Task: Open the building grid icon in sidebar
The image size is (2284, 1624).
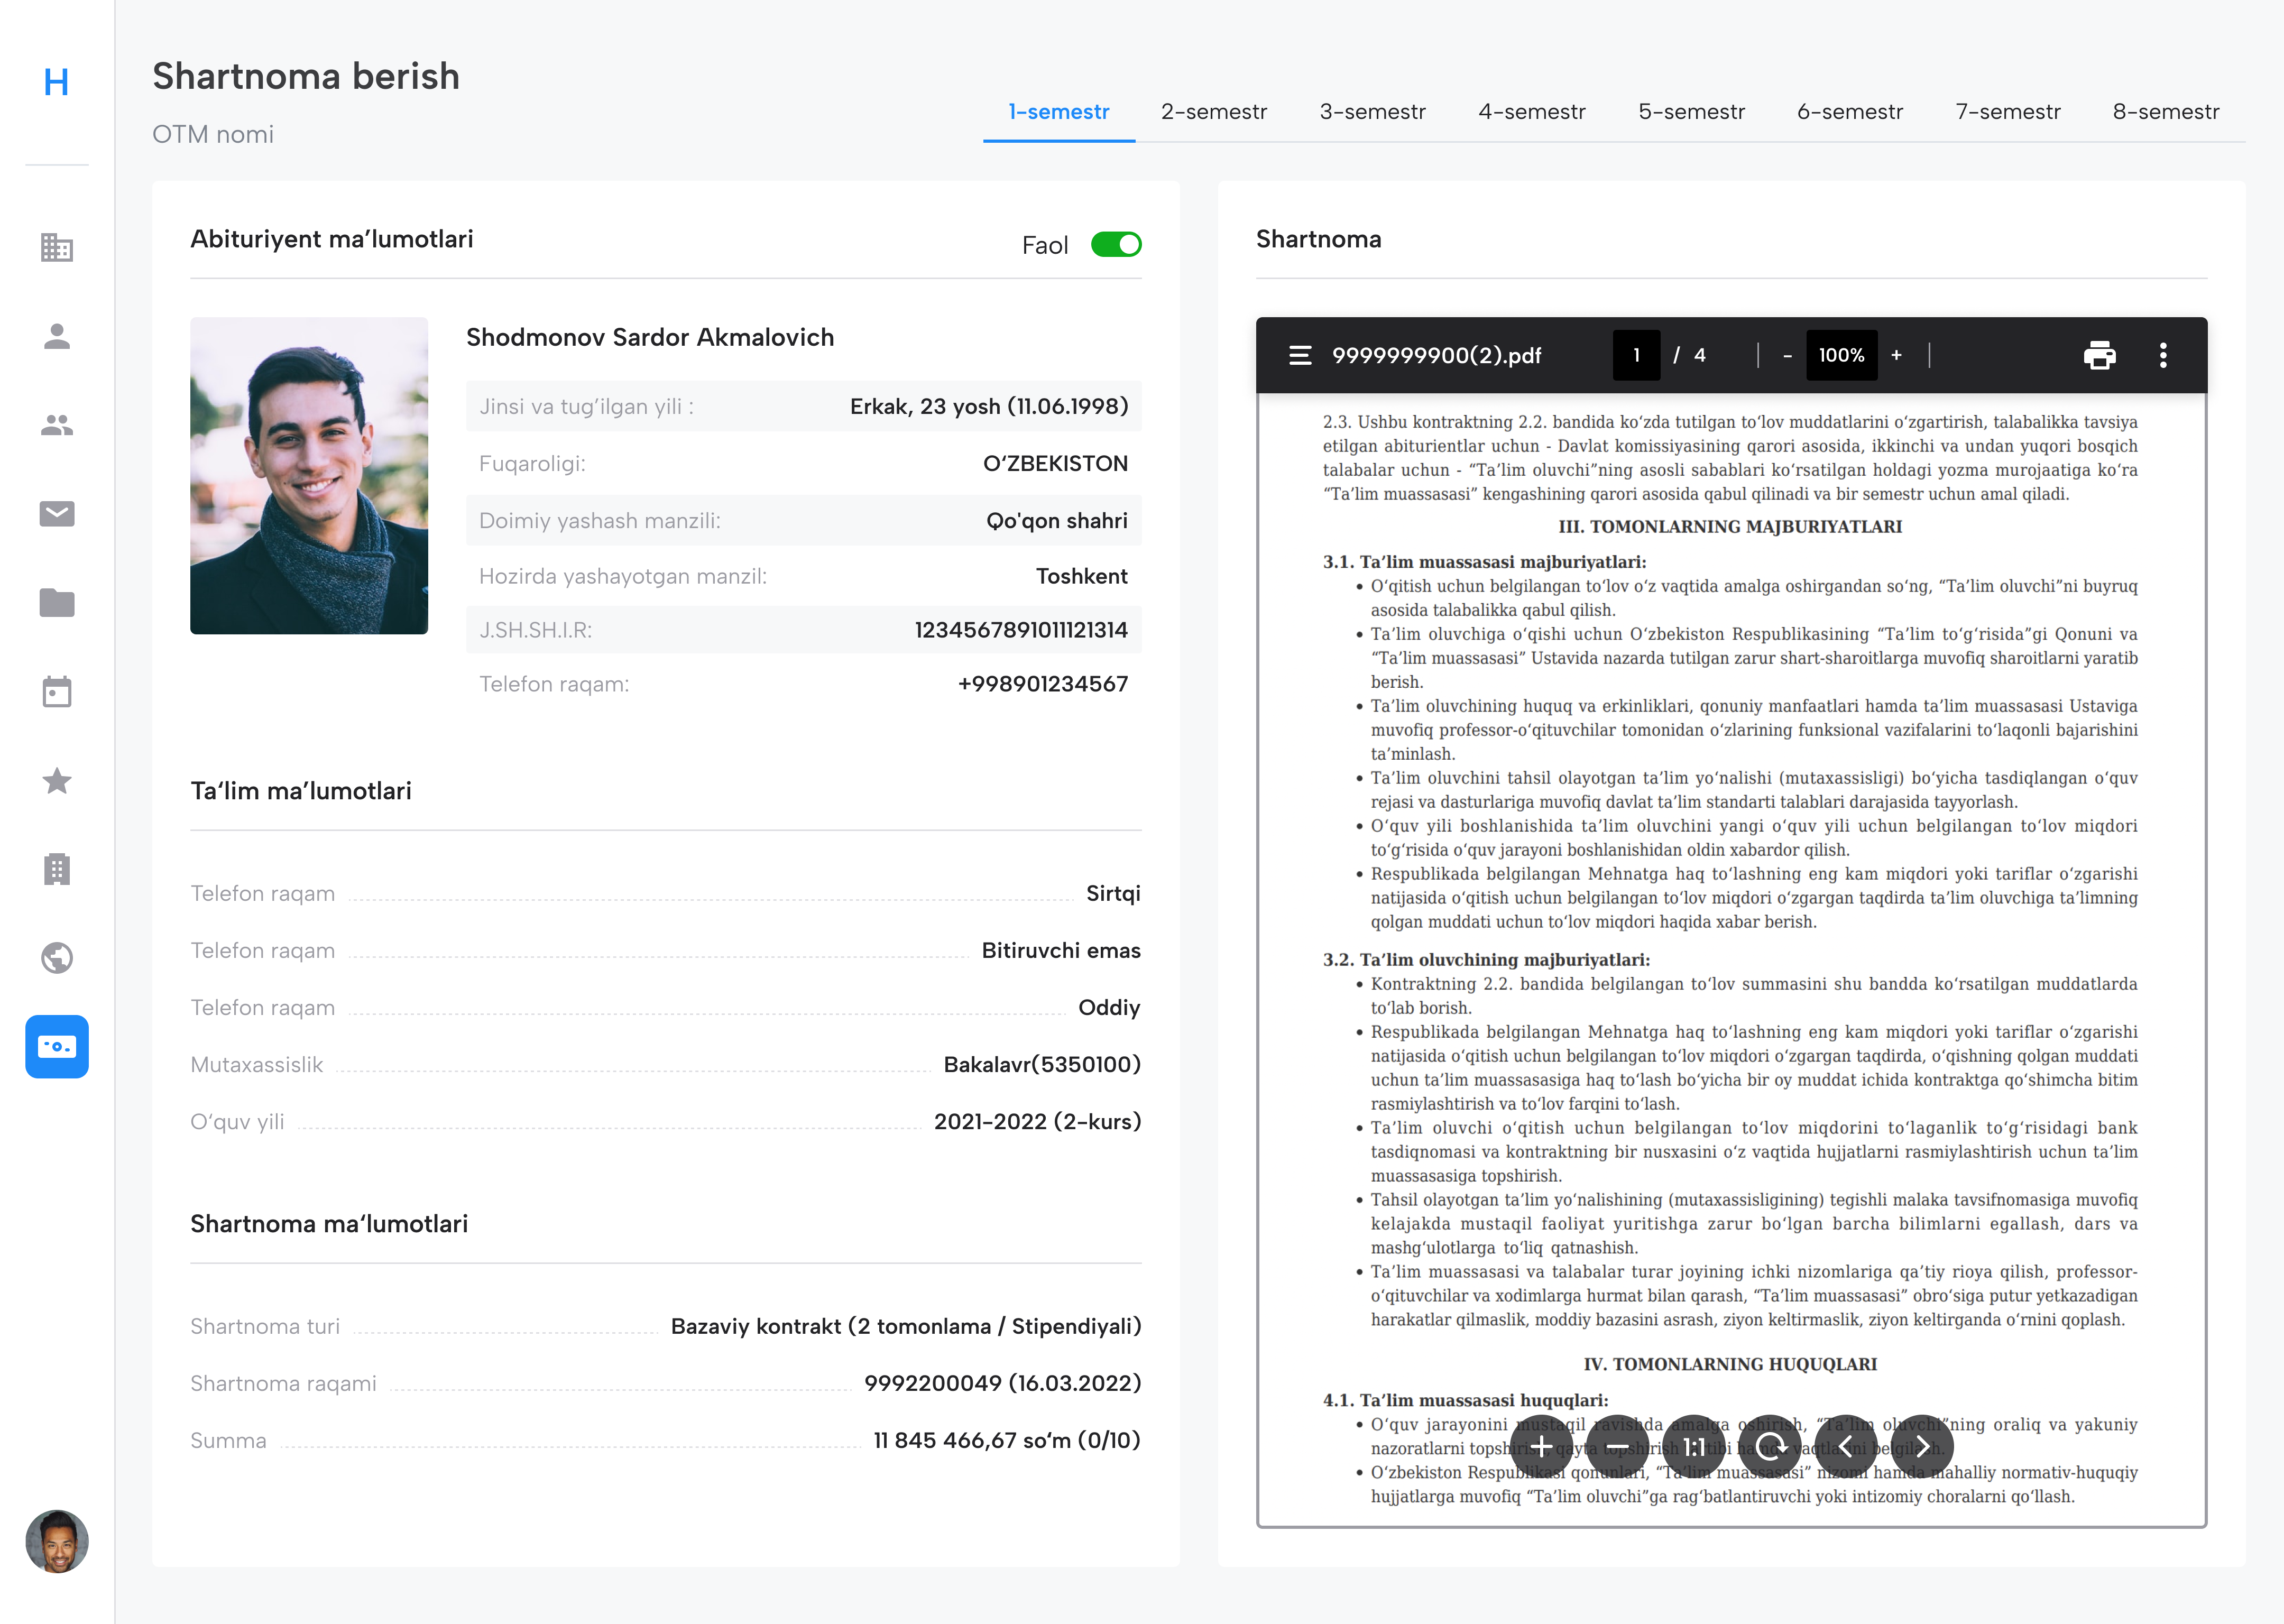Action: [57, 247]
